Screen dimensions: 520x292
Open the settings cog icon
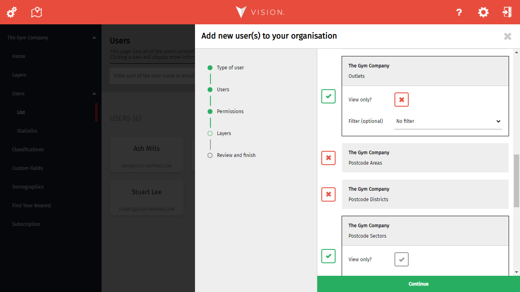(x=483, y=12)
